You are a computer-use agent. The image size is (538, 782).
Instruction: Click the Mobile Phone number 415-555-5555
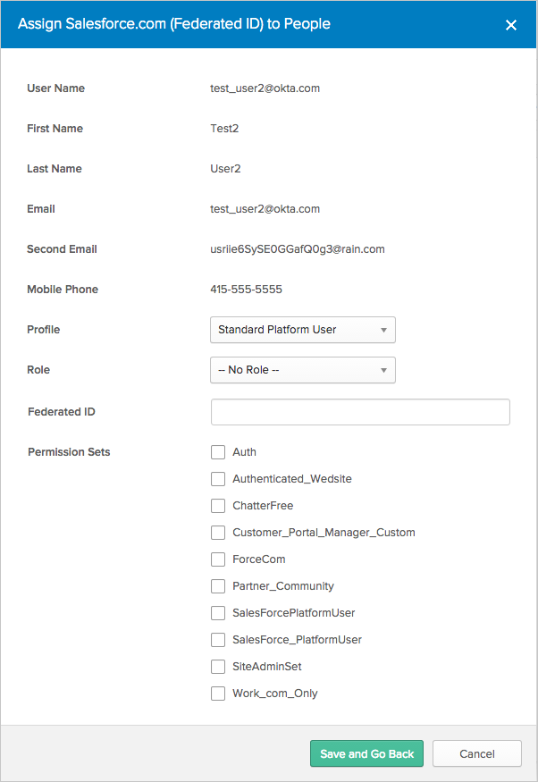(x=247, y=290)
